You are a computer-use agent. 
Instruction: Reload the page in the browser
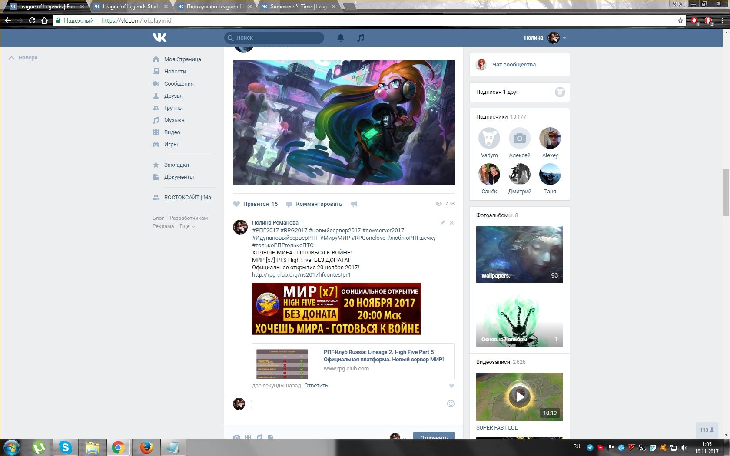pos(32,20)
